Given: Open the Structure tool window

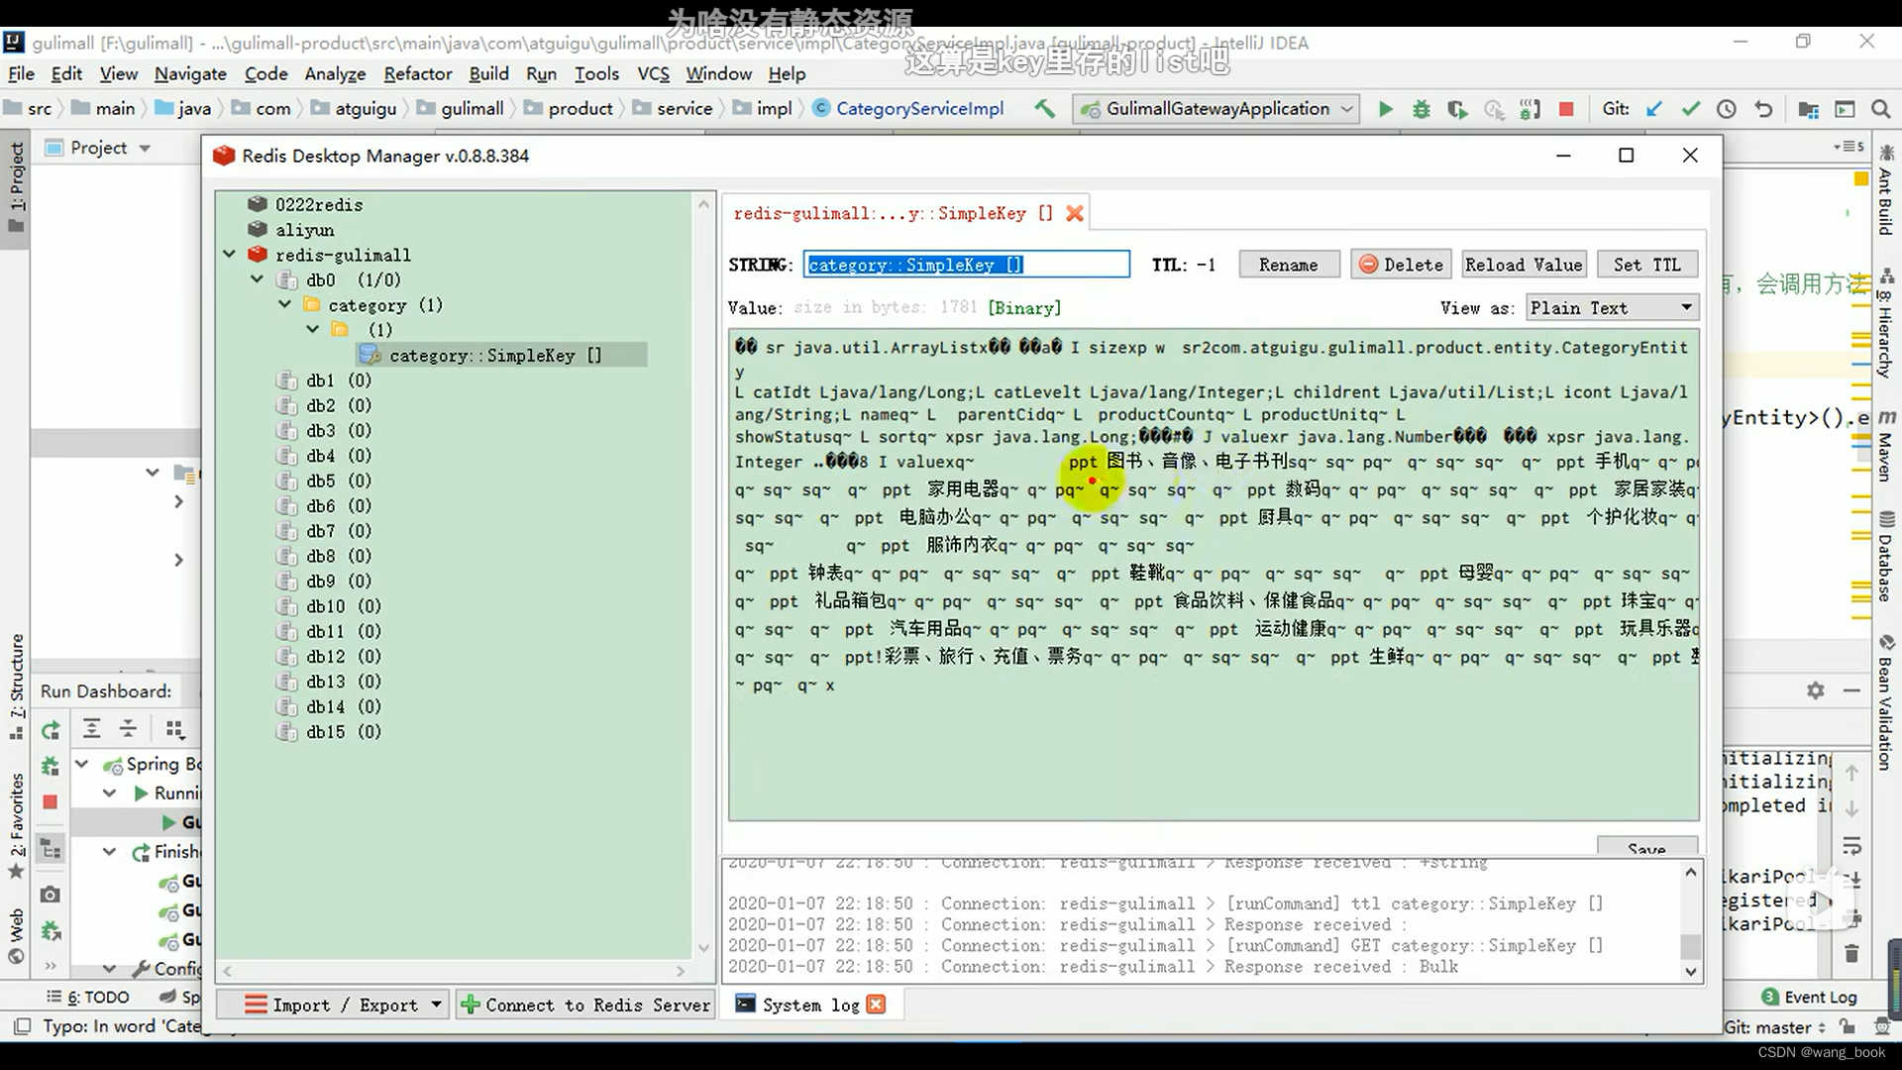Looking at the screenshot, I should [x=16, y=686].
